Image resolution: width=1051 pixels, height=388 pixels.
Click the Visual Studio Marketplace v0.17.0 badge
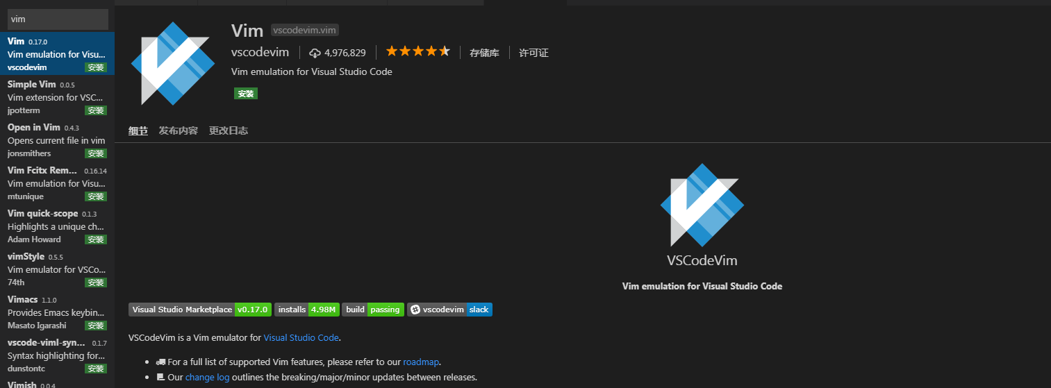tap(199, 310)
